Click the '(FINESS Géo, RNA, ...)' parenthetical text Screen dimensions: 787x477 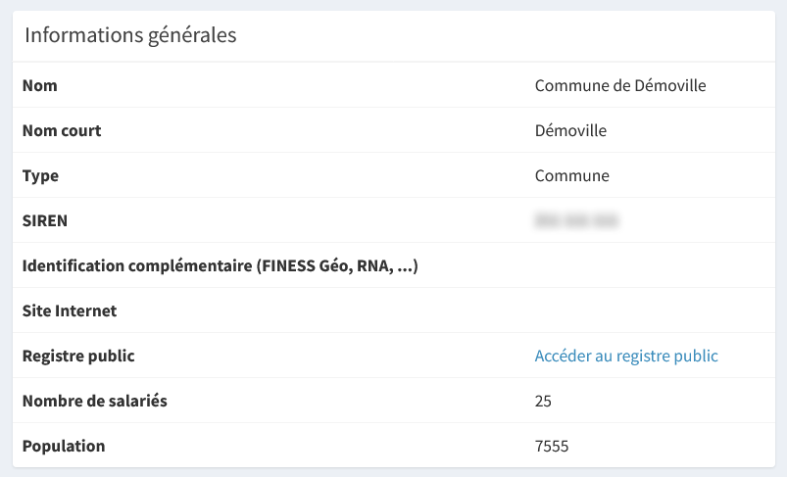(x=338, y=266)
